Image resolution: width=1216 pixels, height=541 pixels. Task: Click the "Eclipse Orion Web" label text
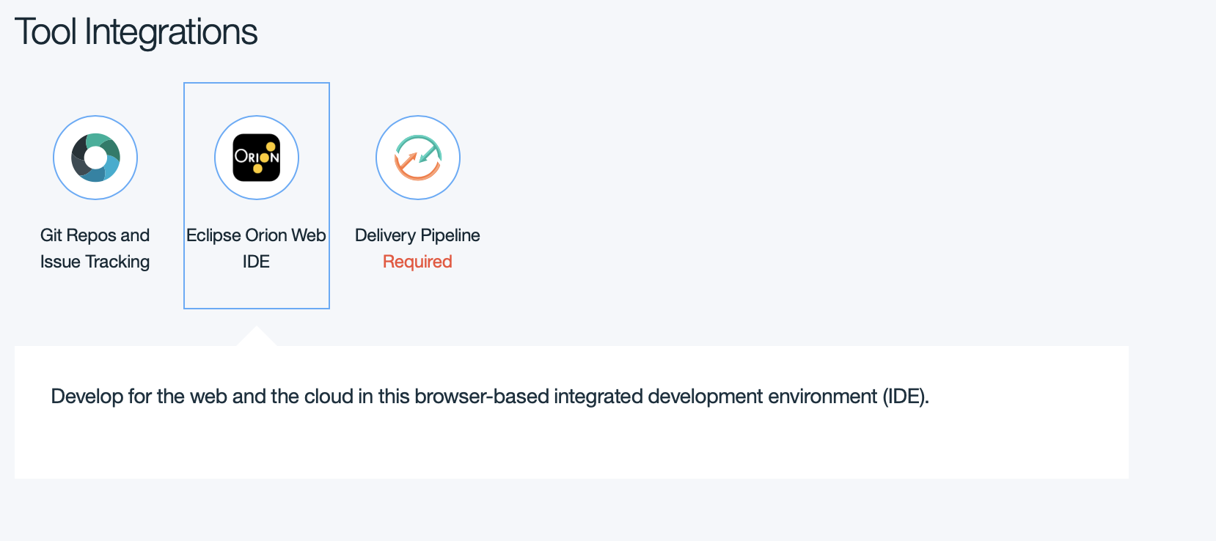coord(256,235)
